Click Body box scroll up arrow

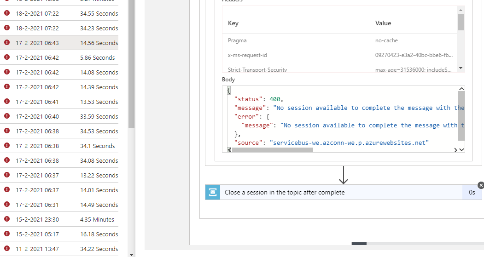coord(461,89)
